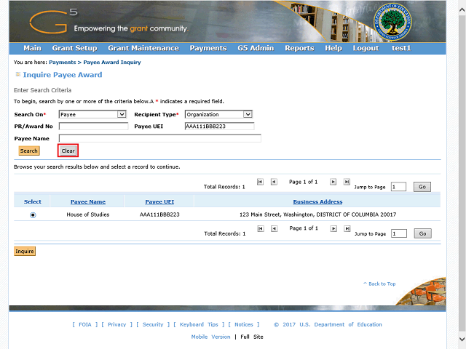Switch to Mobile Version link
Viewport: 466px width, 349px height.
[x=210, y=337]
